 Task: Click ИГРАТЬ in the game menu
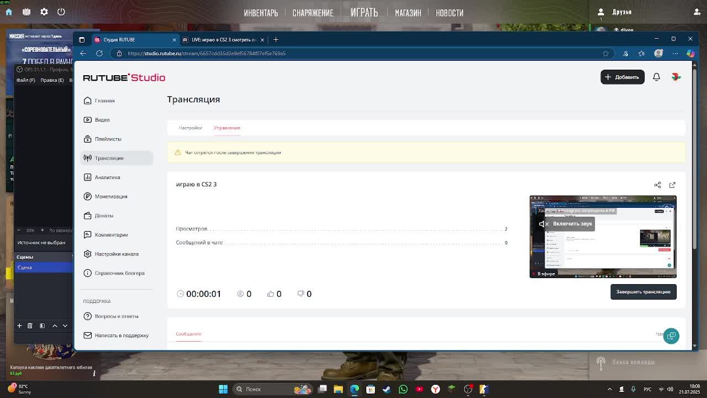click(364, 12)
